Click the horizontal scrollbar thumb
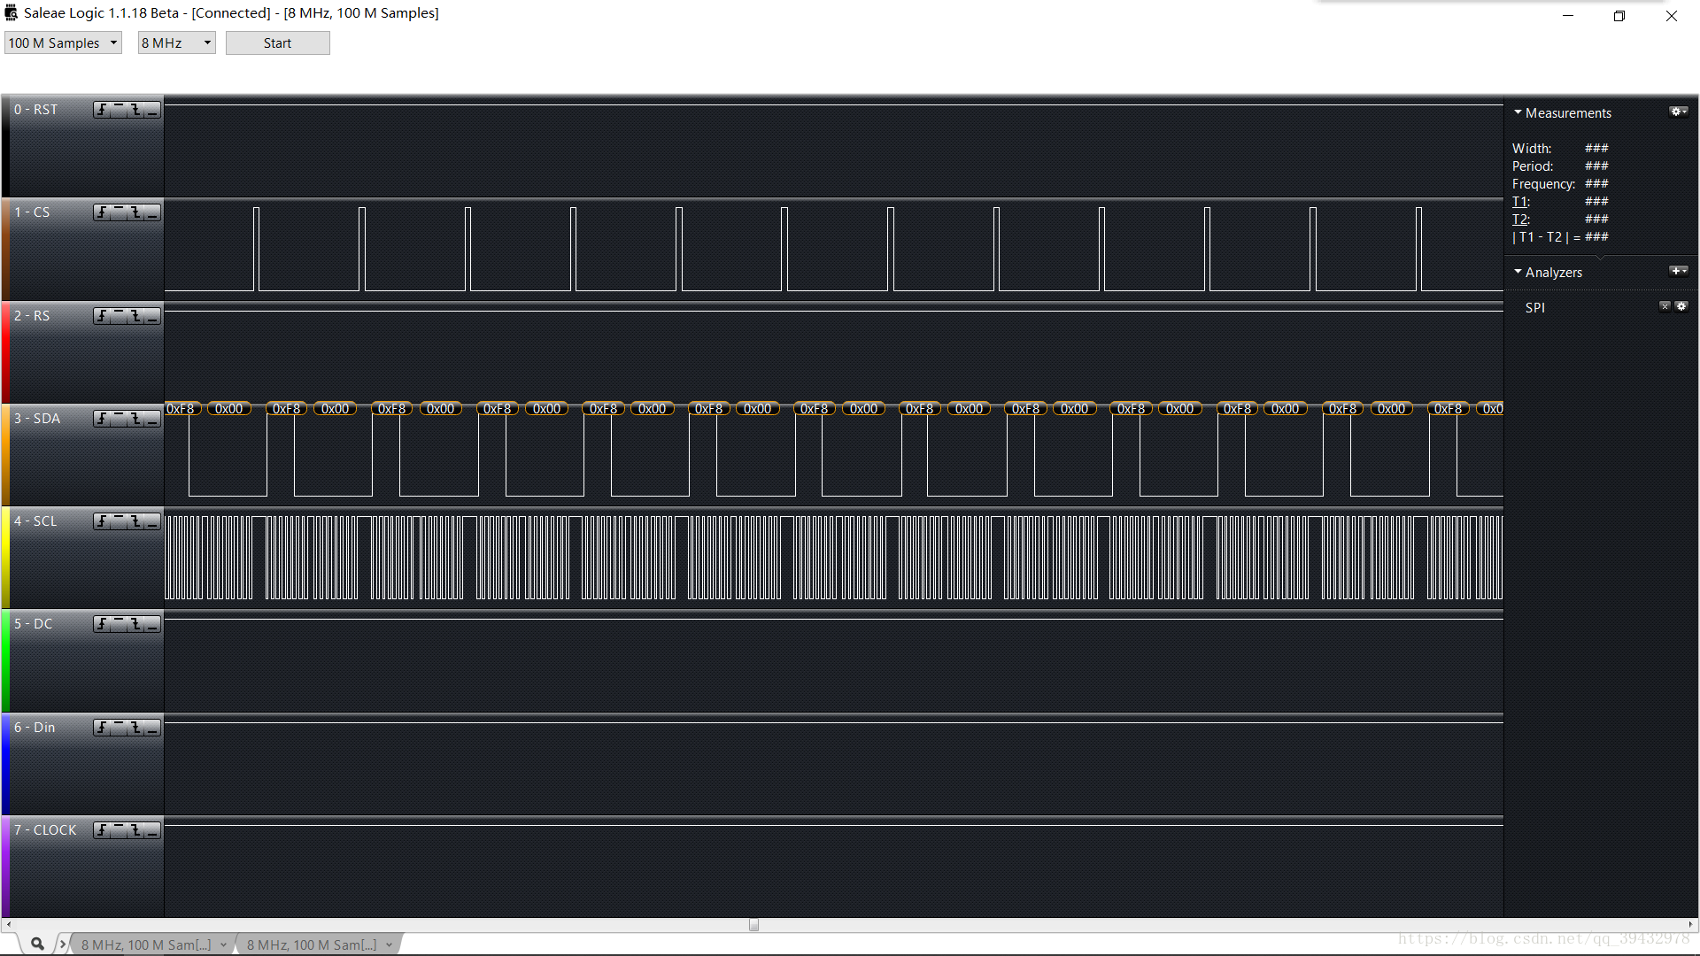 tap(753, 925)
